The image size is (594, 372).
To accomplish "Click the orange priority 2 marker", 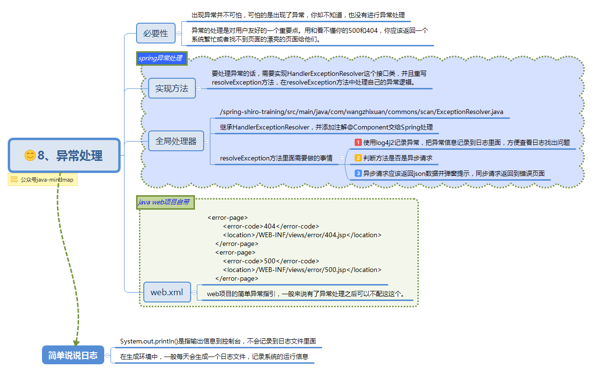I will pyautogui.click(x=358, y=158).
